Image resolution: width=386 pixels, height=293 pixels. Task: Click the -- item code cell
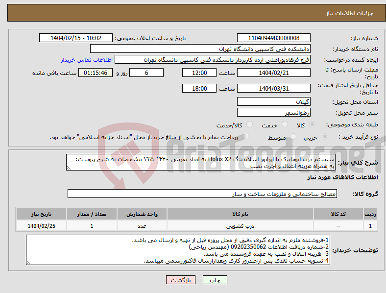pyautogui.click(x=338, y=226)
